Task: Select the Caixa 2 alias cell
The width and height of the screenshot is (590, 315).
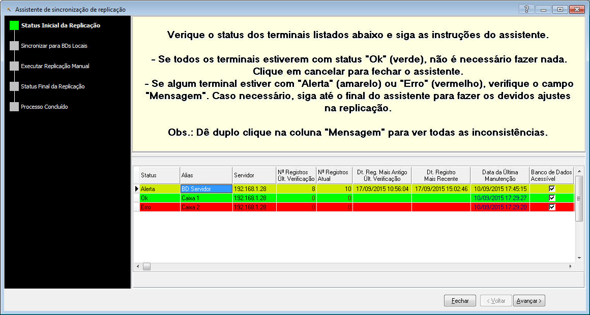Action: click(205, 207)
